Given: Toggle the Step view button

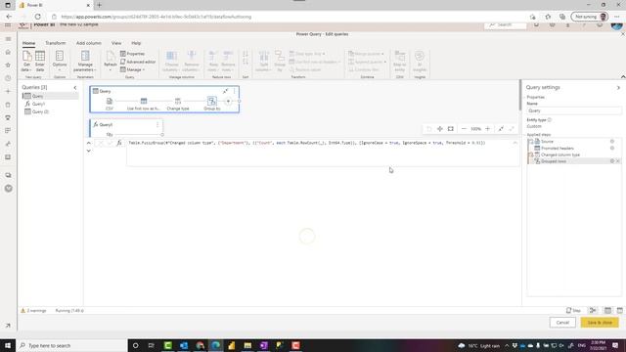Looking at the screenshot, I should [x=573, y=311].
